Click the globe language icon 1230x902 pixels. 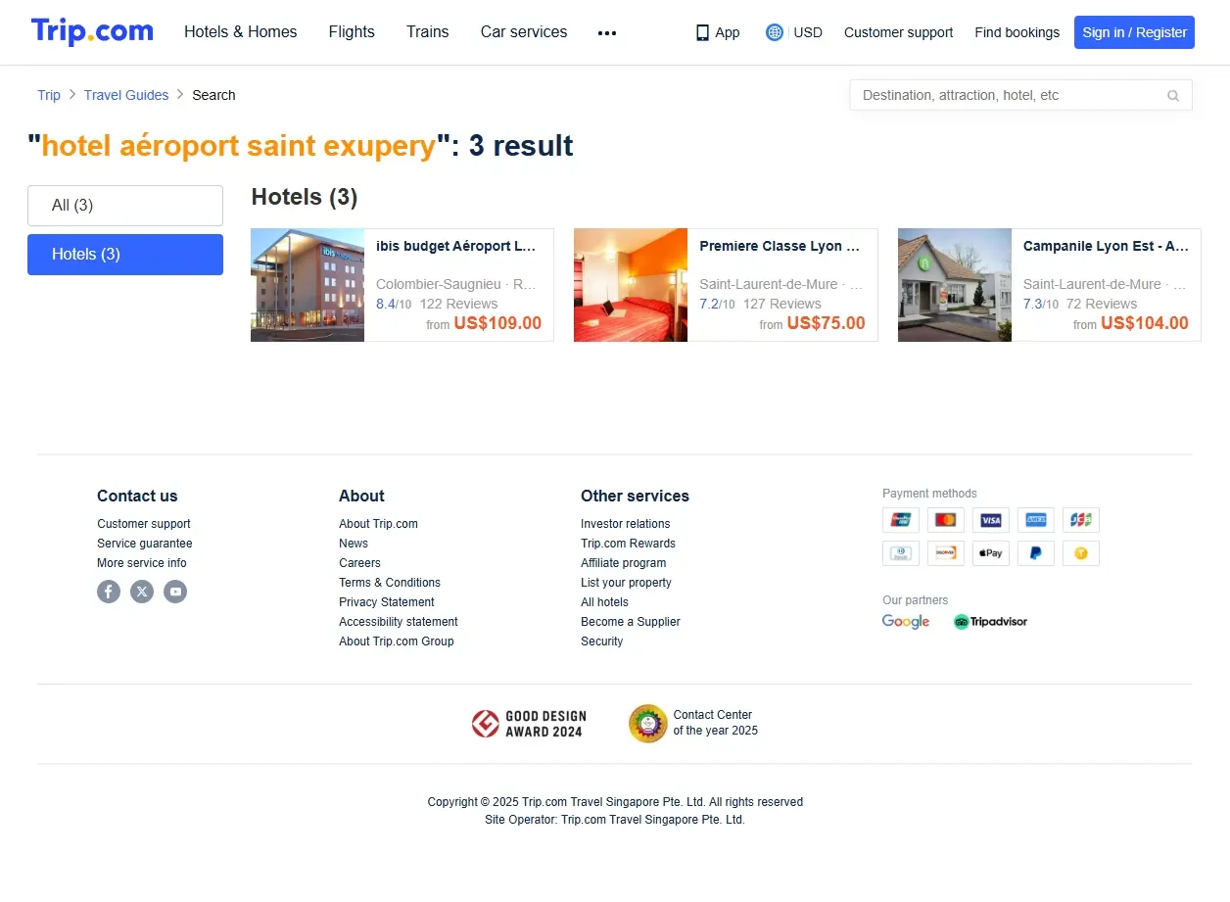tap(775, 32)
